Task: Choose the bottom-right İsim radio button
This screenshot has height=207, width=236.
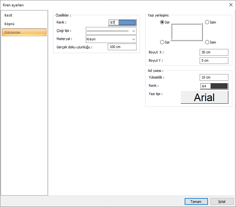Action: 207,42
